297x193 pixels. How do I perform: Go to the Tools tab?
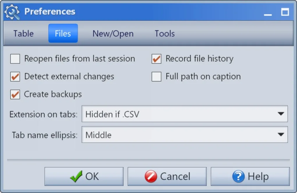165,33
